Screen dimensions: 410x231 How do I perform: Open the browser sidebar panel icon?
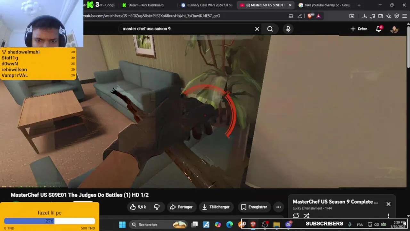point(352,16)
